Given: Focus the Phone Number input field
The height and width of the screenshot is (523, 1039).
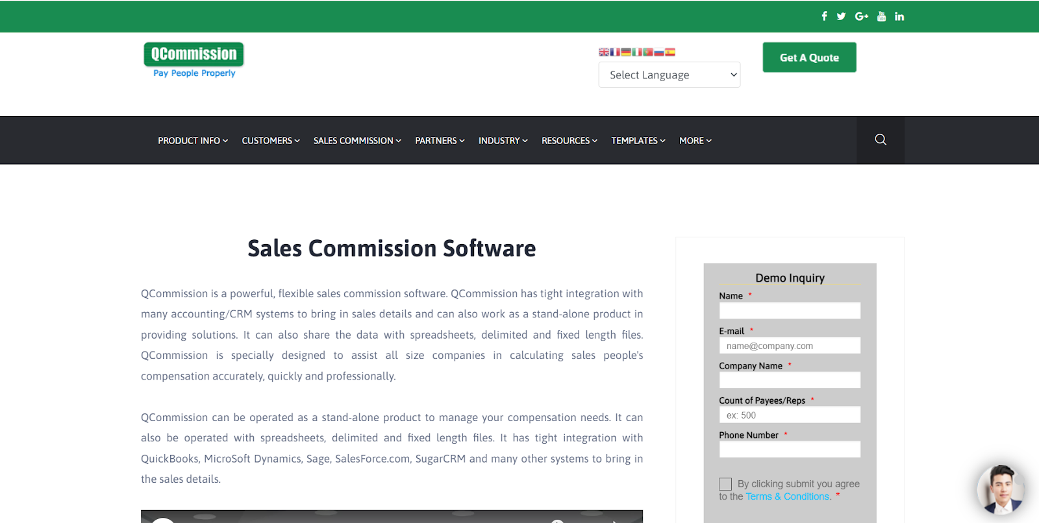Looking at the screenshot, I should [x=790, y=450].
